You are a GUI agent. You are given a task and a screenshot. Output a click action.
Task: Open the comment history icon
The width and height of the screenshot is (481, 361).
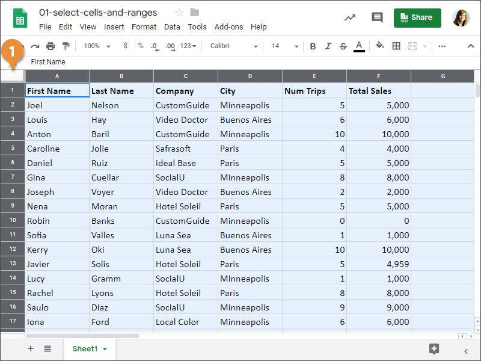point(377,17)
